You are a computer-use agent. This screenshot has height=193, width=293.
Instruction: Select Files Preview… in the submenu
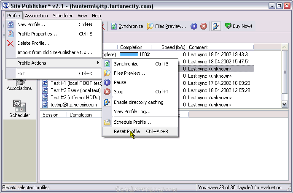click(140, 73)
